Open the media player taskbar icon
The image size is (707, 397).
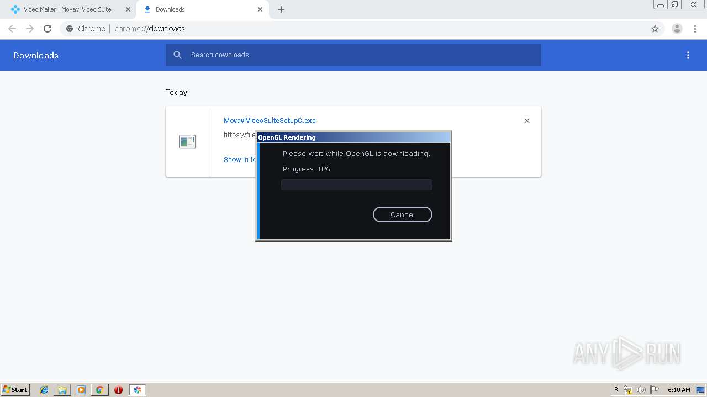(x=81, y=390)
